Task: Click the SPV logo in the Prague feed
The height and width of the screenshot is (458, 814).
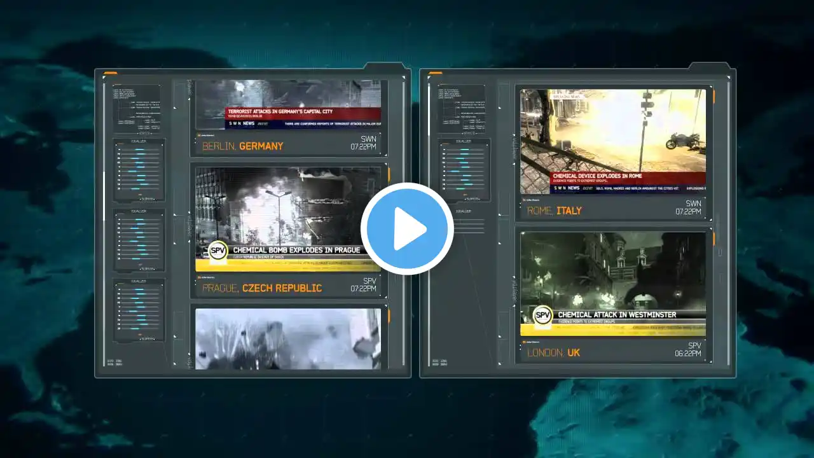Action: coord(219,250)
